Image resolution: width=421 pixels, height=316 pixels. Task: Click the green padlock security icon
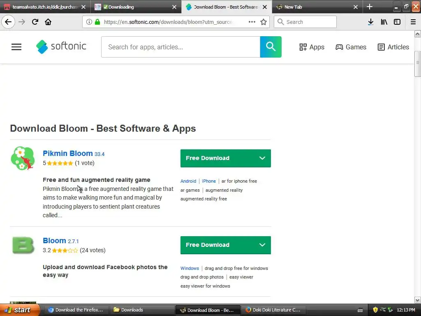click(97, 22)
